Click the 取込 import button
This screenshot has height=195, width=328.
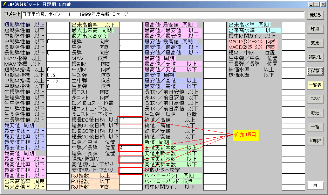(x=315, y=113)
